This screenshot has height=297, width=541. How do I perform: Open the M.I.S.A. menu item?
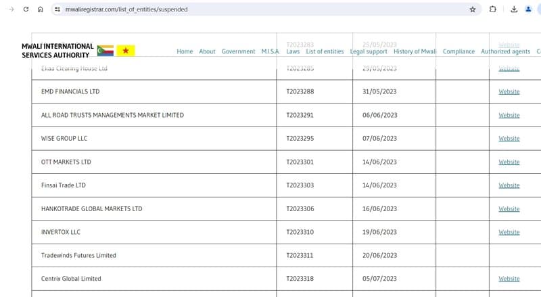click(x=270, y=51)
